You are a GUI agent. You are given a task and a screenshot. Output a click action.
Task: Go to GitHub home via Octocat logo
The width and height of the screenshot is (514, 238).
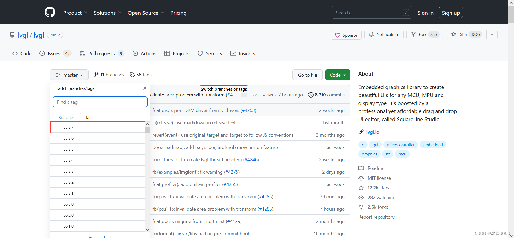coord(50,12)
